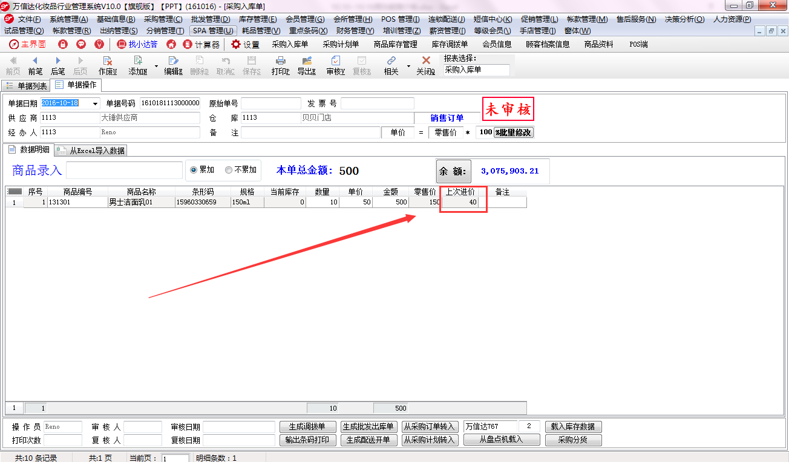Image resolution: width=789 pixels, height=462 pixels.
Task: Click the 采购分货 button
Action: pos(573,440)
